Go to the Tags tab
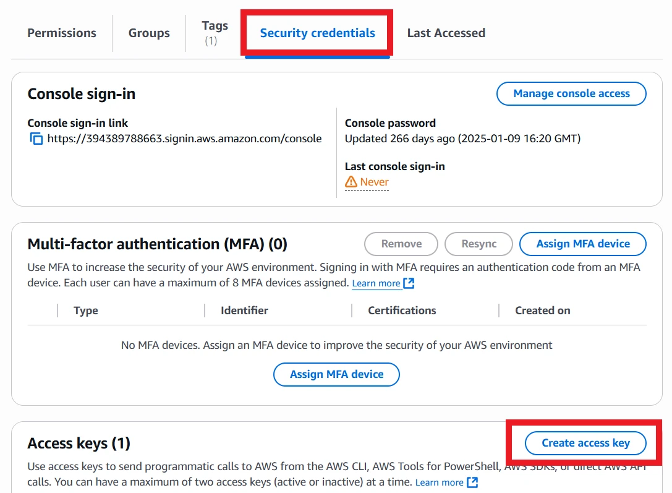 click(x=215, y=32)
